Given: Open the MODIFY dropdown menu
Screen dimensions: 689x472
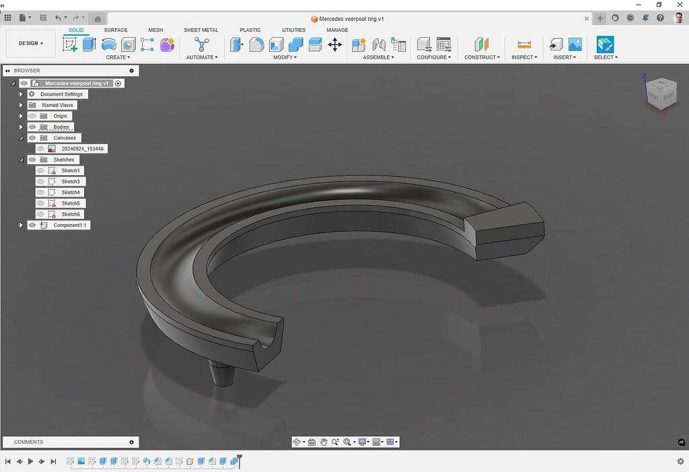Looking at the screenshot, I should [285, 57].
